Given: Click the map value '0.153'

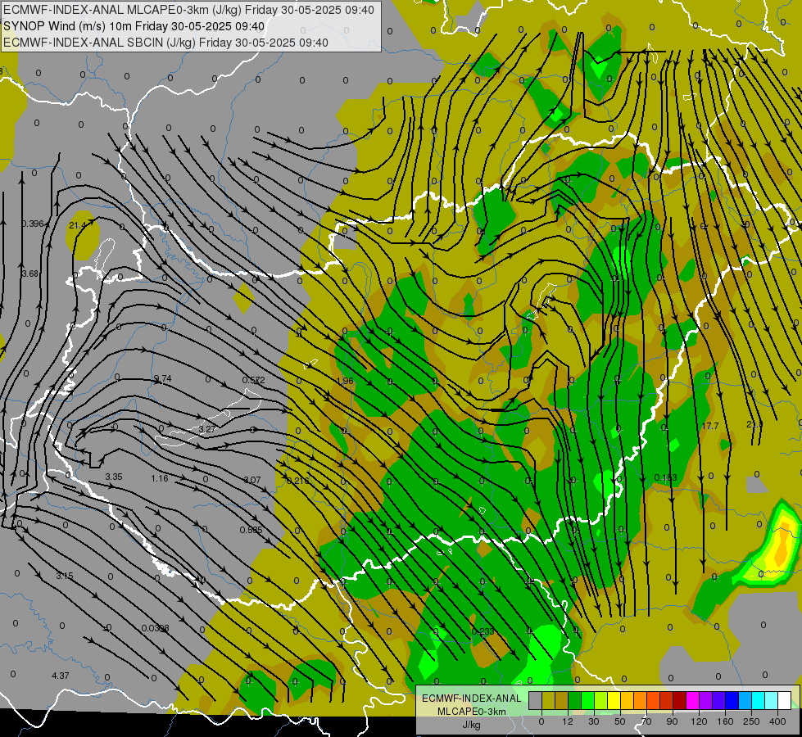Looking at the screenshot, I should point(665,477).
